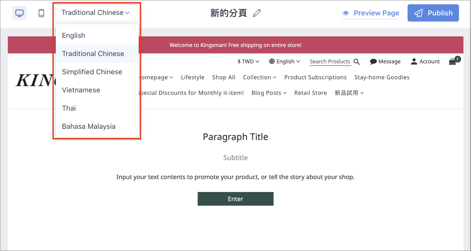Open Stay-home Goodies nav link

pos(382,77)
